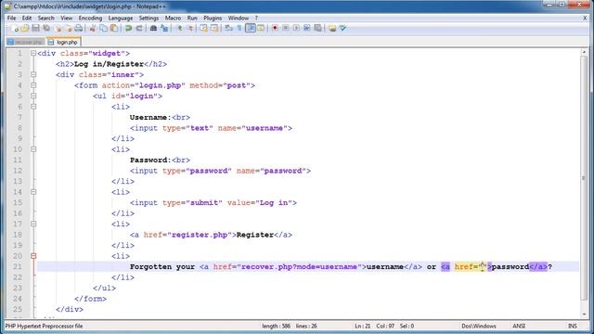
Task: Collapse the form fold marker on line 4
Action: point(33,85)
